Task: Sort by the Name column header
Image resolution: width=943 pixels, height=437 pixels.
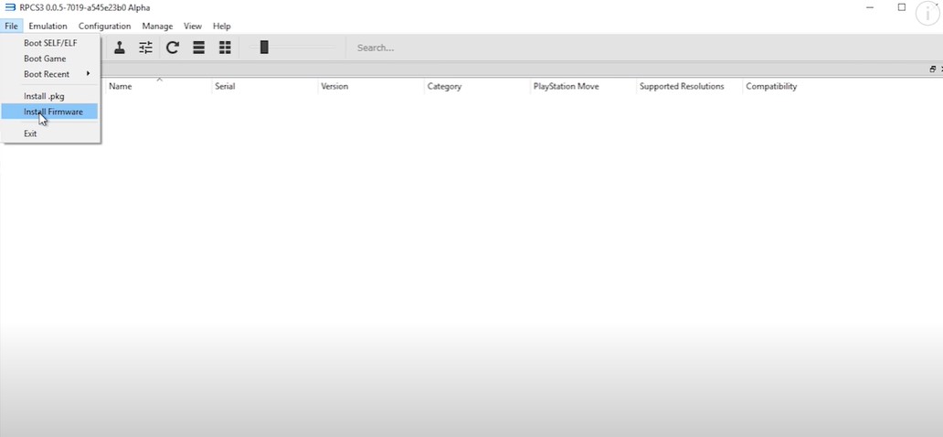Action: pyautogui.click(x=159, y=86)
